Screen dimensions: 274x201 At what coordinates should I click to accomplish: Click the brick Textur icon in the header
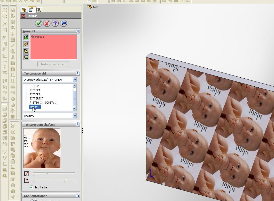click(23, 16)
